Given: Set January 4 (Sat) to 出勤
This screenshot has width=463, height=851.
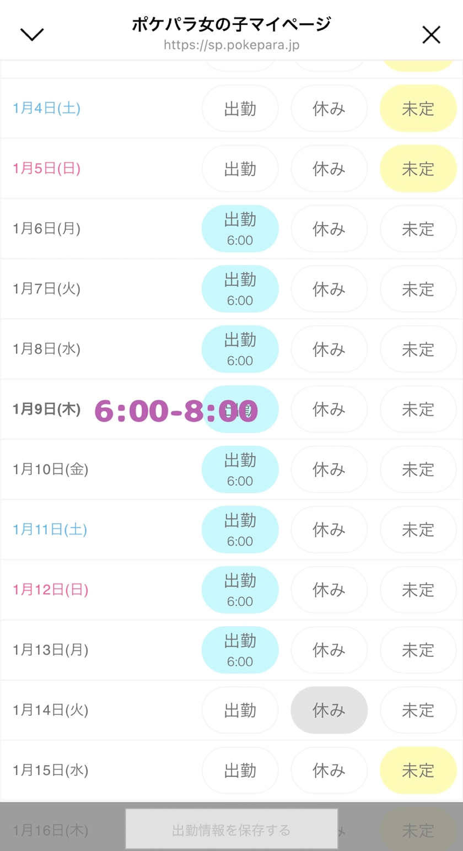Looking at the screenshot, I should [x=240, y=109].
